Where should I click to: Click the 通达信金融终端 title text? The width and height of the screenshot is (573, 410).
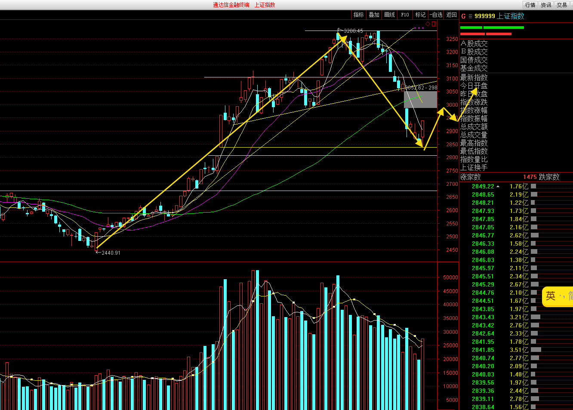click(x=231, y=5)
